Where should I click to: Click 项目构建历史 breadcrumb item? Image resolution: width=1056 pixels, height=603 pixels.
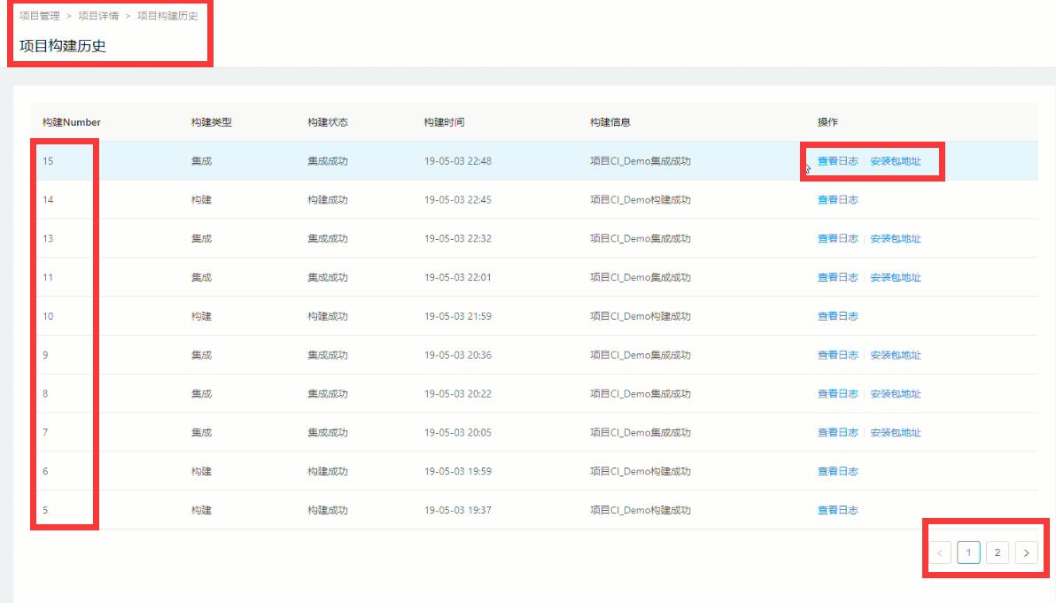(167, 15)
